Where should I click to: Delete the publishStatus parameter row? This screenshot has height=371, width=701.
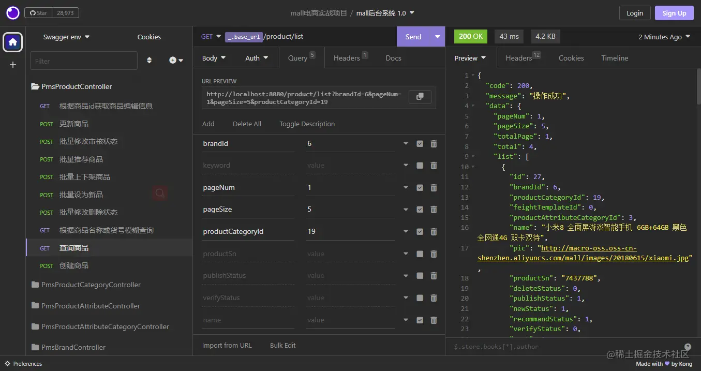coord(434,276)
